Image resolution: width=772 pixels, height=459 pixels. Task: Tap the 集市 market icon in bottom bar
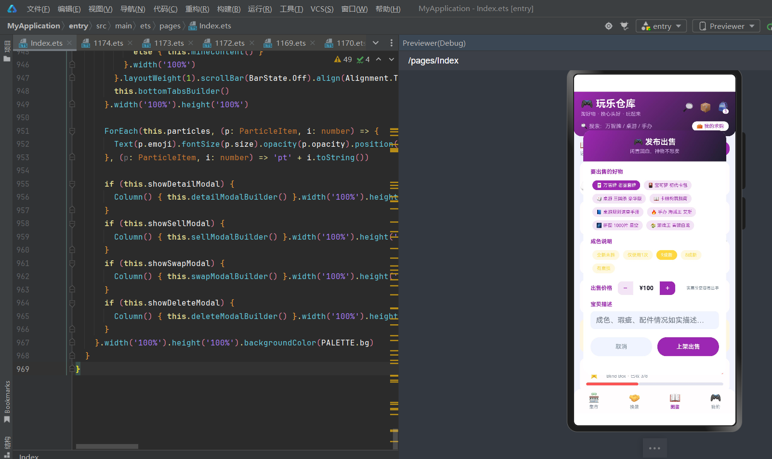tap(594, 401)
